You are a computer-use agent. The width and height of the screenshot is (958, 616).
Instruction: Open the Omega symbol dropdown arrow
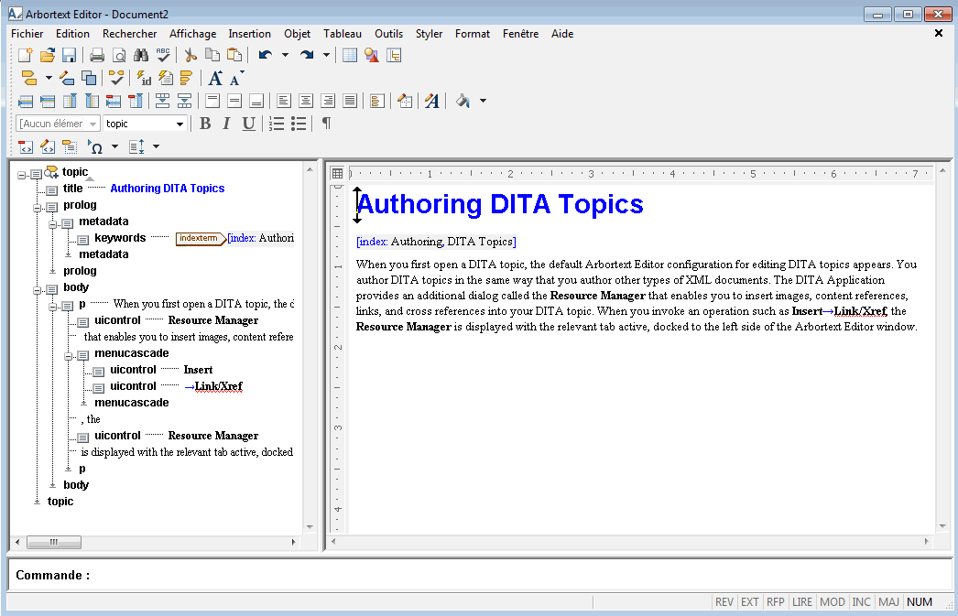[114, 146]
